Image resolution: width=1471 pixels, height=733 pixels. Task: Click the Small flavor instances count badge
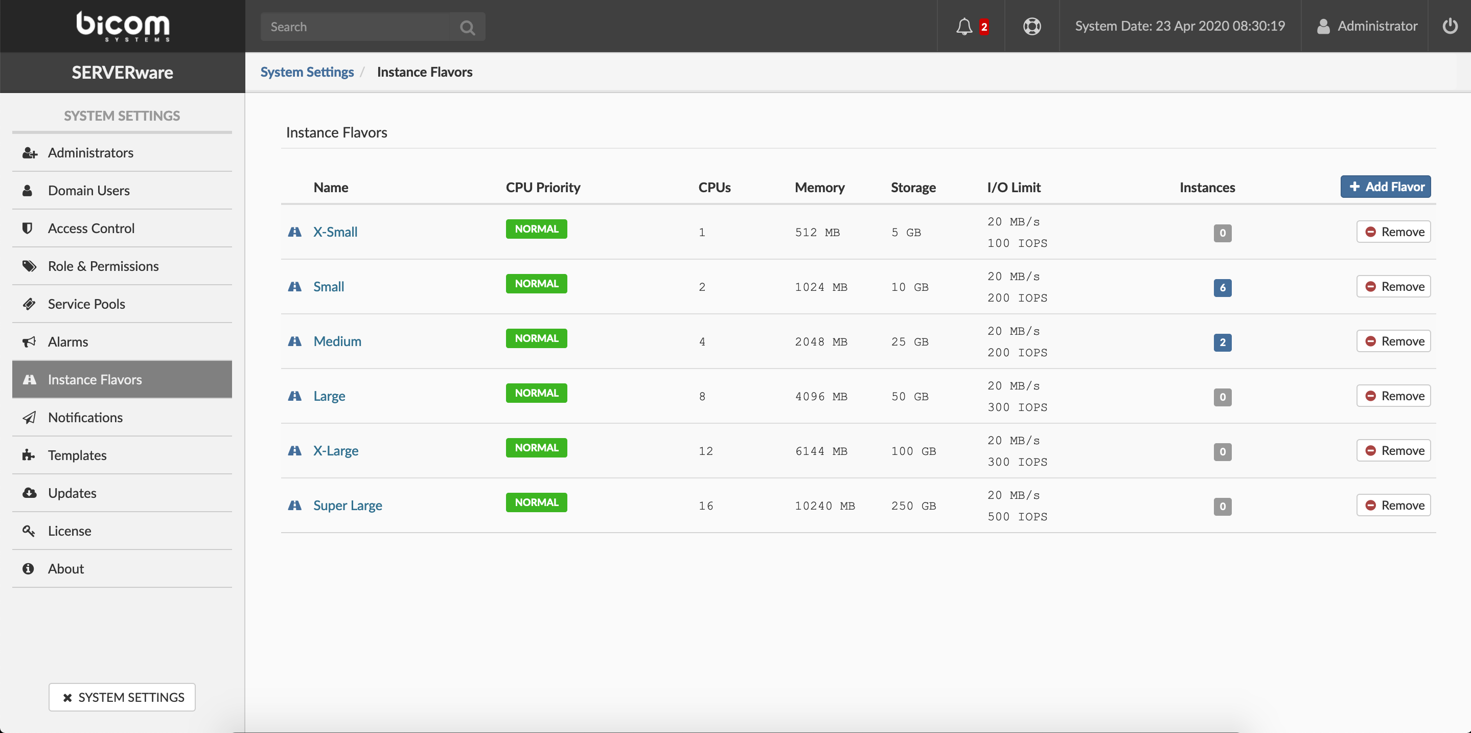1222,287
